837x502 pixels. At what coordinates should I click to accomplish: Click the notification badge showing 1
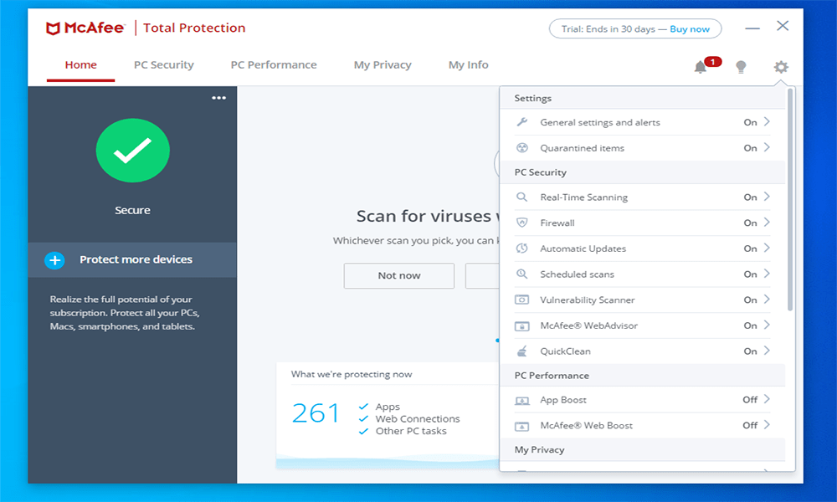pos(712,62)
